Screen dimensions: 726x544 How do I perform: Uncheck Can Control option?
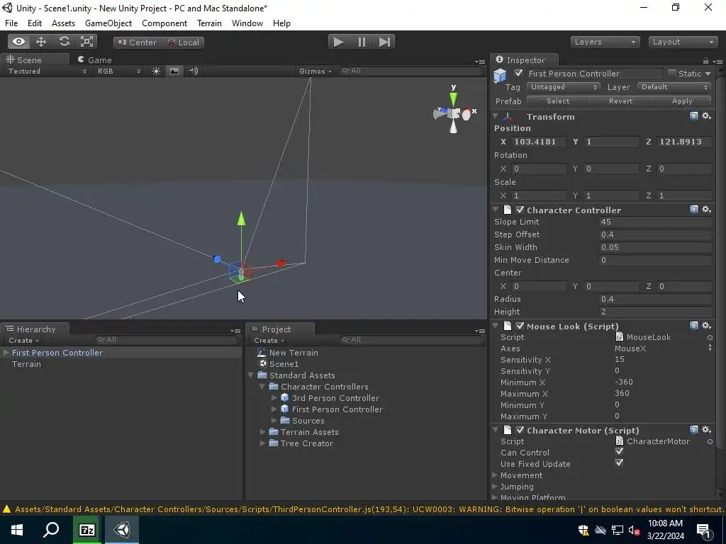pos(619,451)
